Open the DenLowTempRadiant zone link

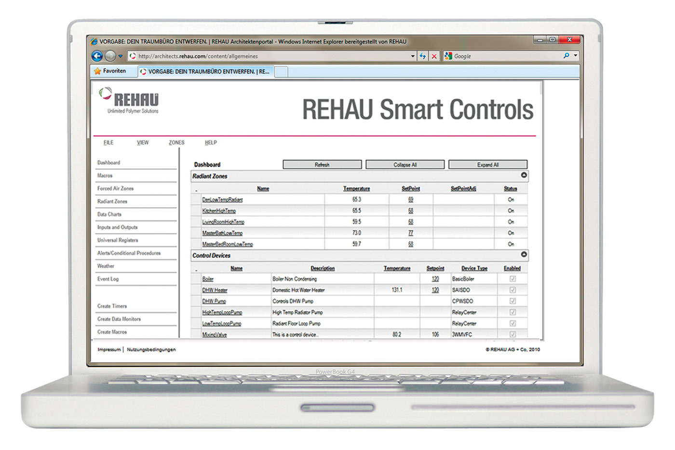[x=222, y=200]
